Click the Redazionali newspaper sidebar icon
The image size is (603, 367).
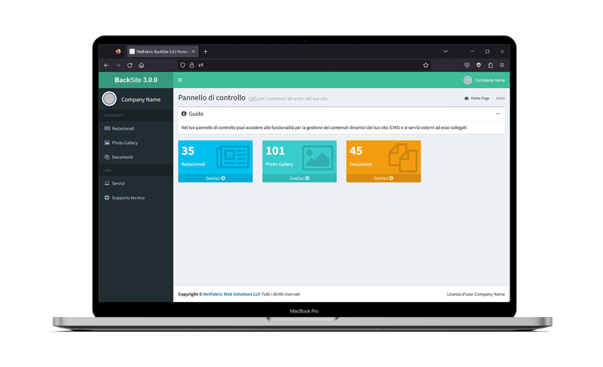(x=107, y=128)
